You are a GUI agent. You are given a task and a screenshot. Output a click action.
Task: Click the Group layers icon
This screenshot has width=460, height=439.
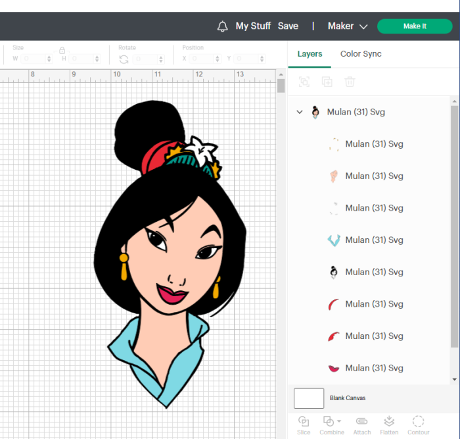[304, 82]
